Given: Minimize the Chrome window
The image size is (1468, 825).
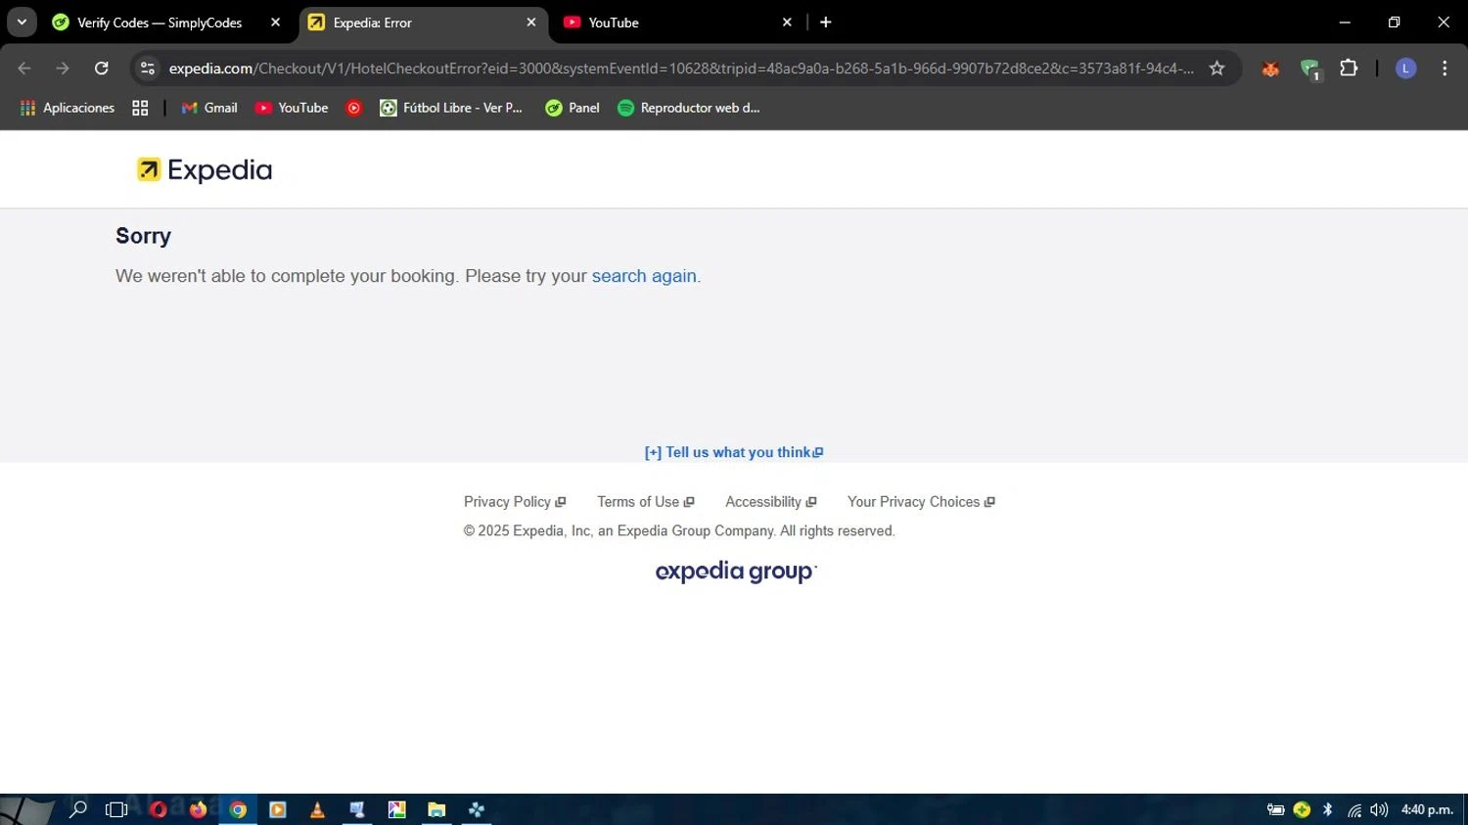Looking at the screenshot, I should [1345, 23].
